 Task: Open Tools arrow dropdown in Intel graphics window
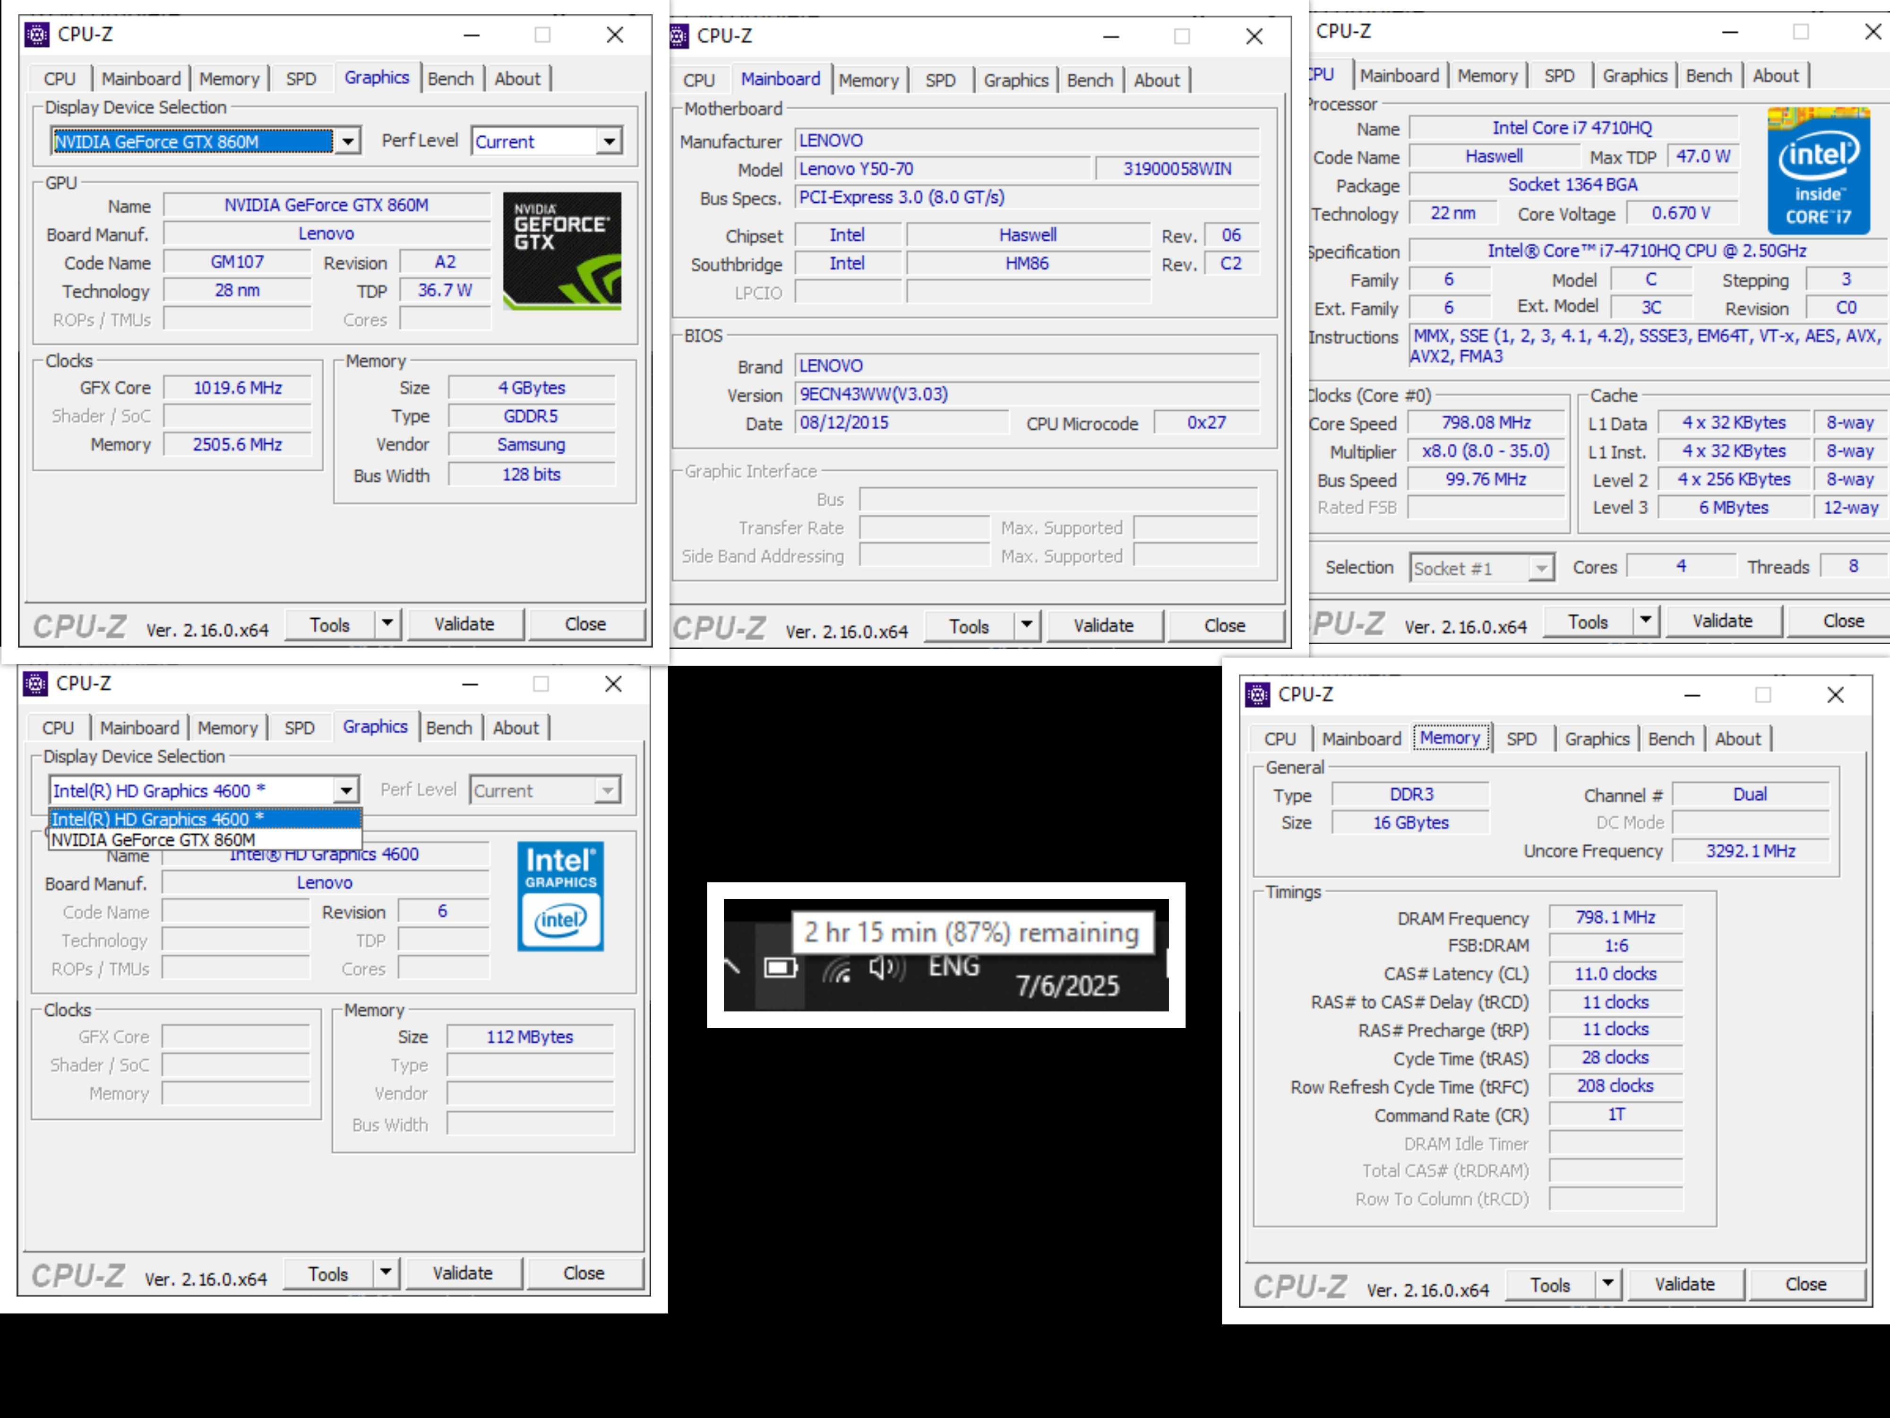pos(386,1273)
